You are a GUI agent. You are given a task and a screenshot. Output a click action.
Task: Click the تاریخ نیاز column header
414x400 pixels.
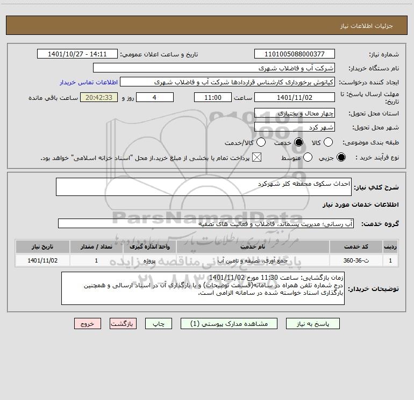tap(42, 246)
